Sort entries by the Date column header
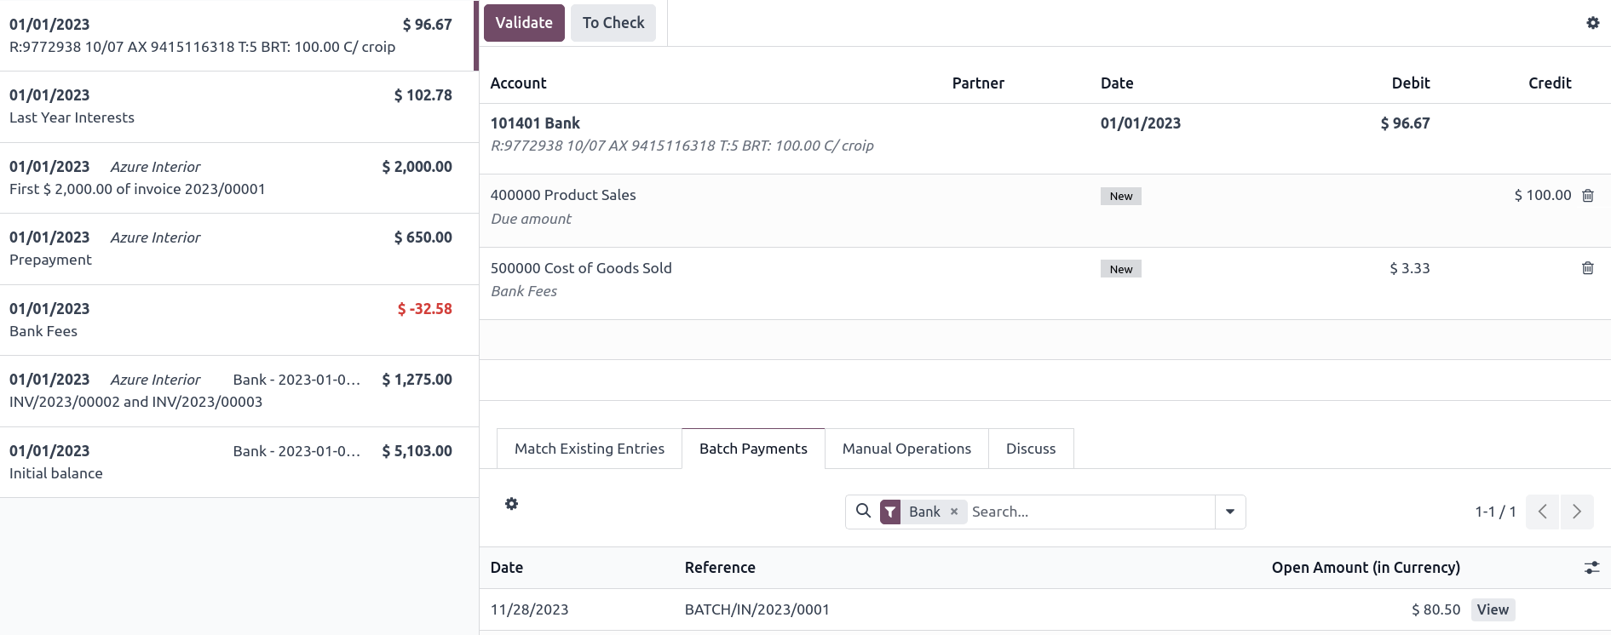Screen dimensions: 1611x635 point(507,567)
